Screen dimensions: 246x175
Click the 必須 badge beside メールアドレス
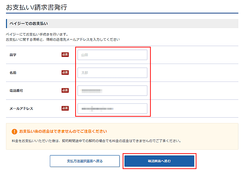65,108
